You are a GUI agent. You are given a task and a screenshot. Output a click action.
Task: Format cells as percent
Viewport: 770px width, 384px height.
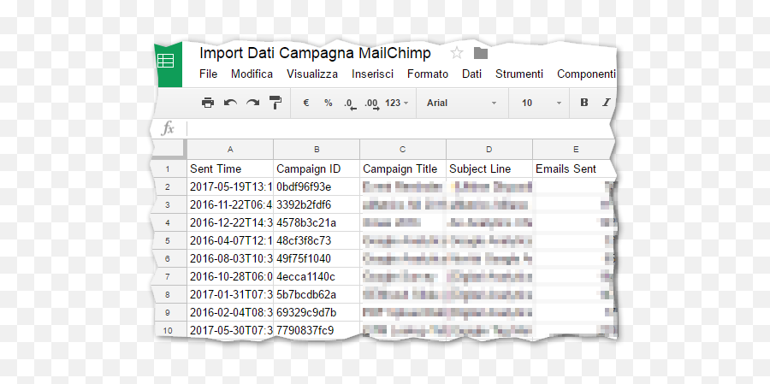[328, 103]
